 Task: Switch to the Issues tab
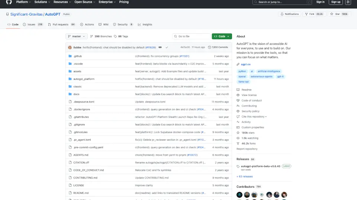[33, 24]
